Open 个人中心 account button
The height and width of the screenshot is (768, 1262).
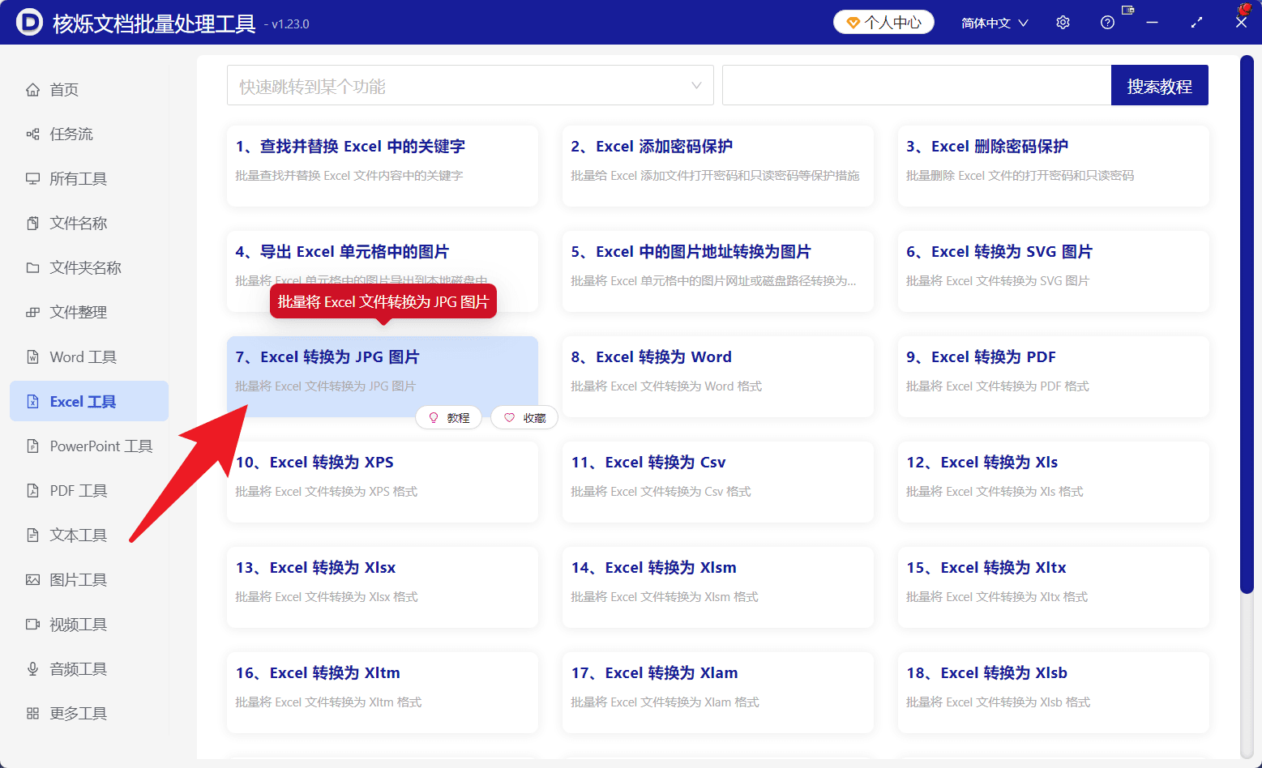click(x=883, y=23)
